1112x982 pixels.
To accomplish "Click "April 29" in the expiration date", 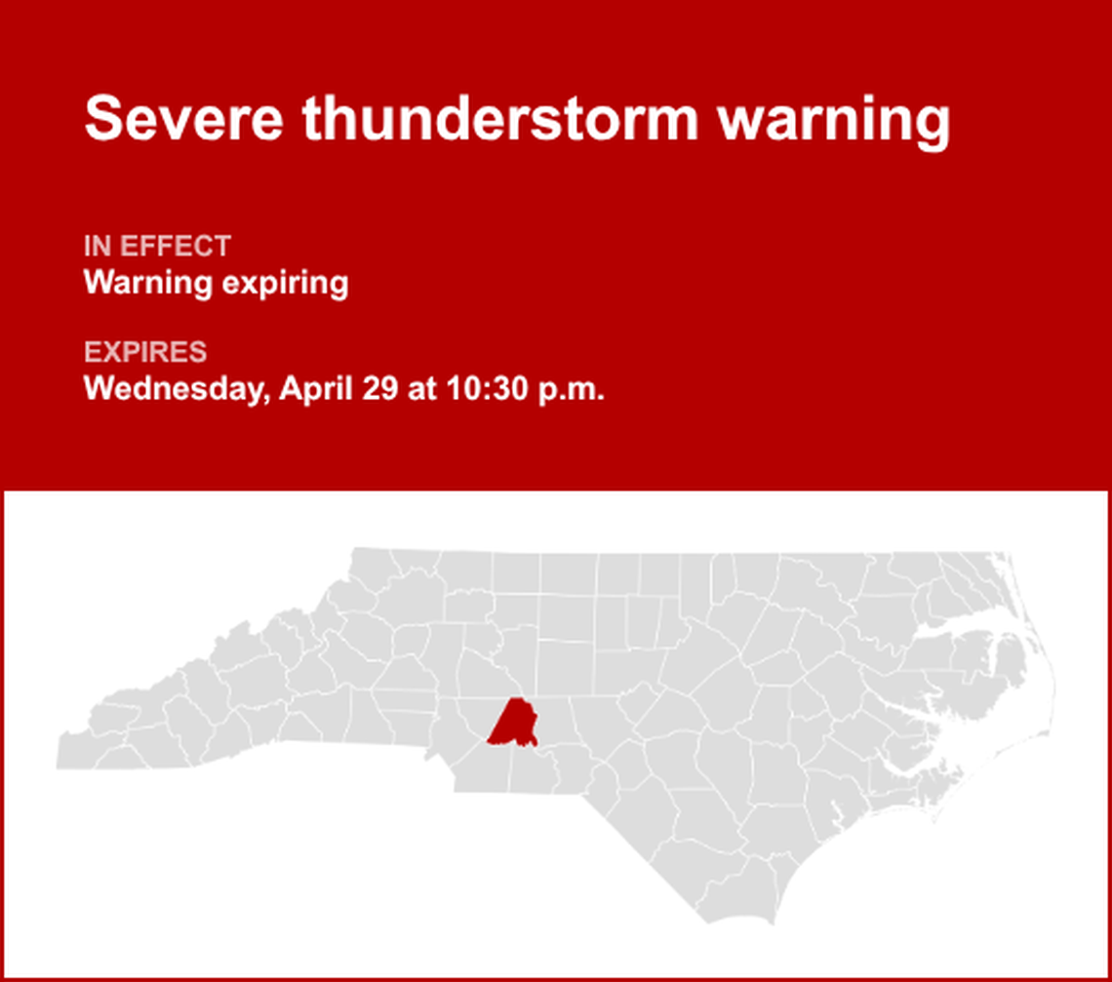I will tap(336, 388).
